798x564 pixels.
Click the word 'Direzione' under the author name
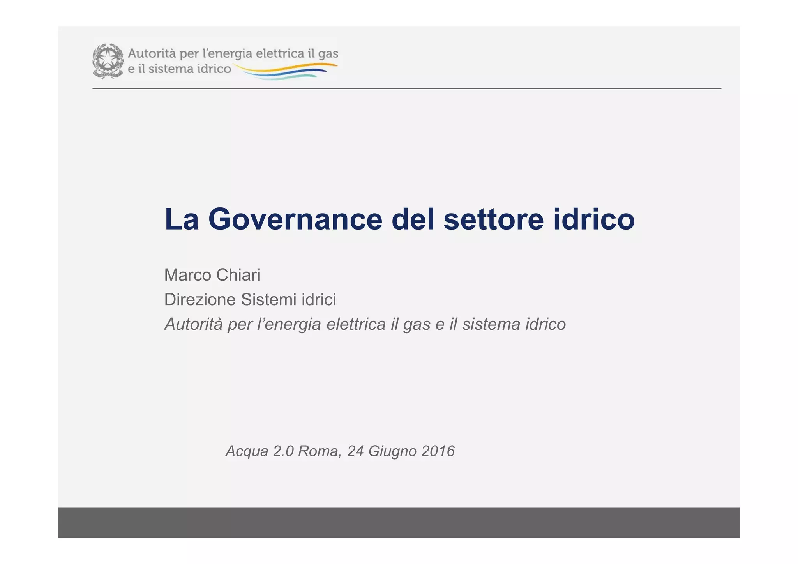tap(200, 300)
